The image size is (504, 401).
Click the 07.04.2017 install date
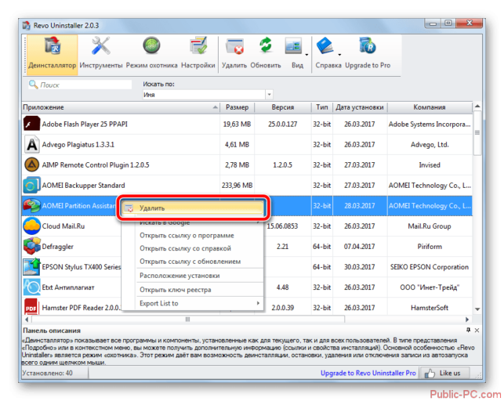click(x=360, y=247)
